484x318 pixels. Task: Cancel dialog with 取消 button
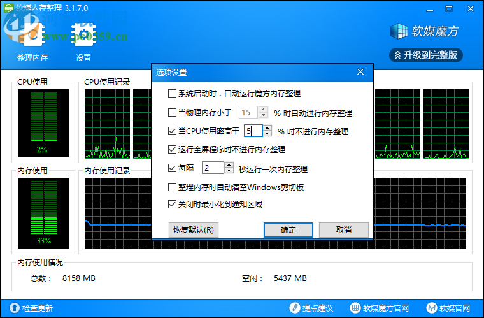coord(343,230)
